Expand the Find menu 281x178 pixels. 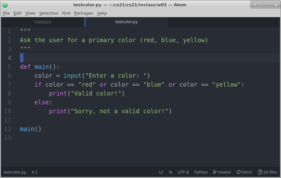click(x=66, y=13)
